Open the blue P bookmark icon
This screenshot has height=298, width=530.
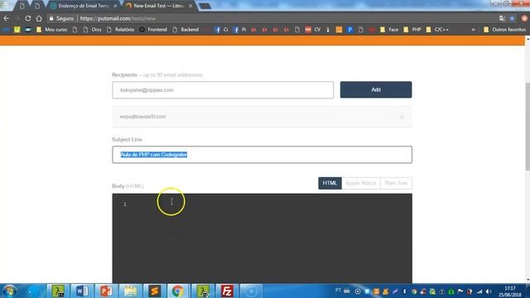coord(349,30)
